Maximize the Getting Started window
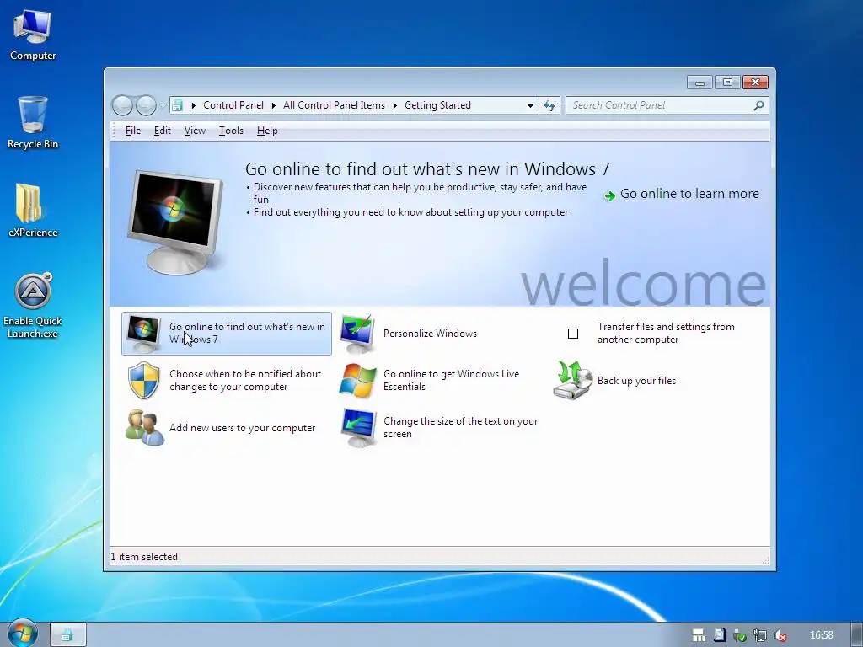 click(727, 83)
